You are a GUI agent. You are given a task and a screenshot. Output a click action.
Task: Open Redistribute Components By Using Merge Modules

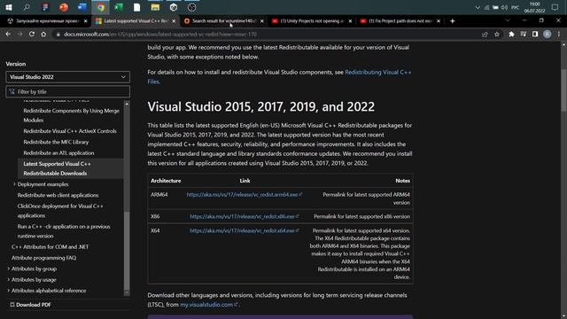tap(71, 115)
